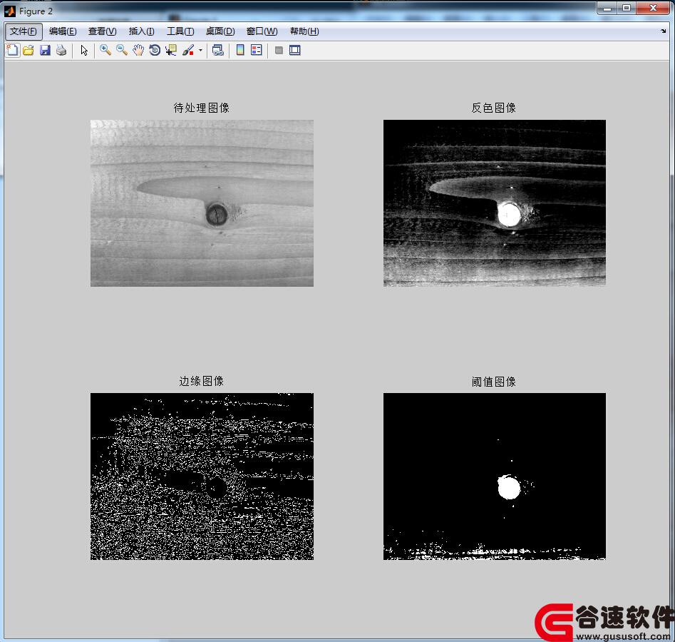Screen dimensions: 675x642
Task: Enable the Data Cursor tool
Action: click(171, 50)
